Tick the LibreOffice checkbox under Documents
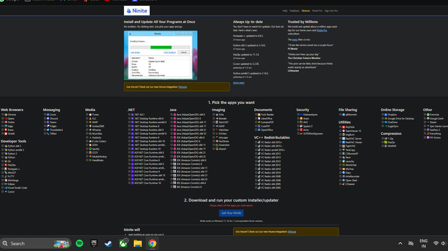Image resolution: width=448 pixels, height=251 pixels. pyautogui.click(x=256, y=119)
